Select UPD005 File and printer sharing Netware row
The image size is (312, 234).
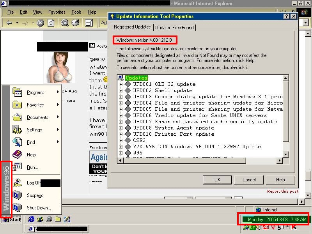coord(208,109)
